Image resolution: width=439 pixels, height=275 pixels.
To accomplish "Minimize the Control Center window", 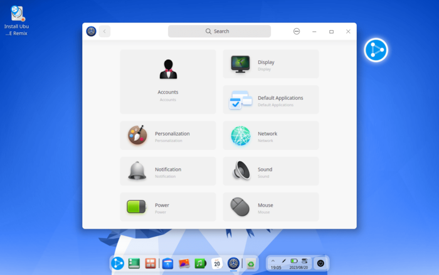I will click(314, 31).
